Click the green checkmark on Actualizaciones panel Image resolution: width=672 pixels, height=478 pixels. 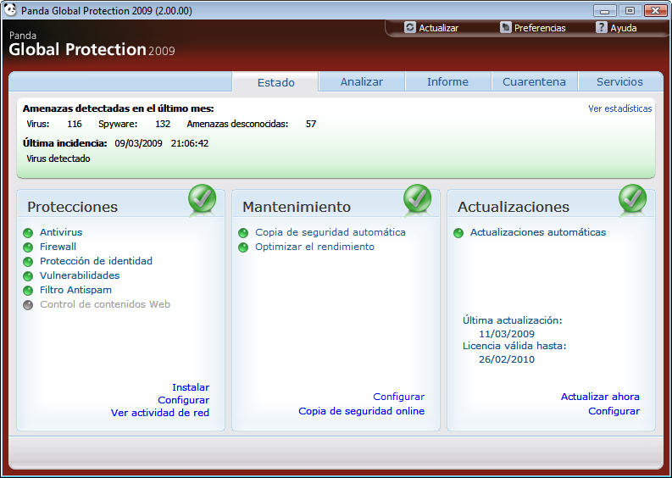click(x=632, y=198)
